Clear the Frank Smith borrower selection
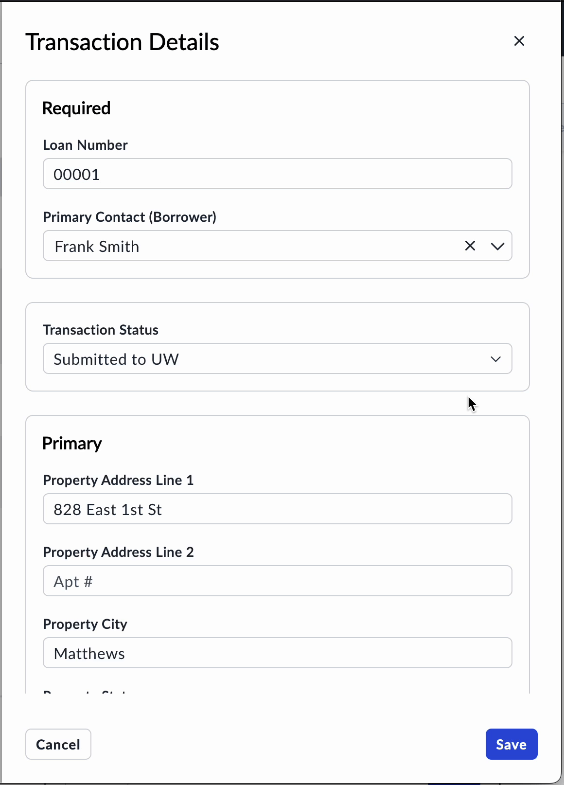Image resolution: width=564 pixels, height=785 pixels. (470, 246)
